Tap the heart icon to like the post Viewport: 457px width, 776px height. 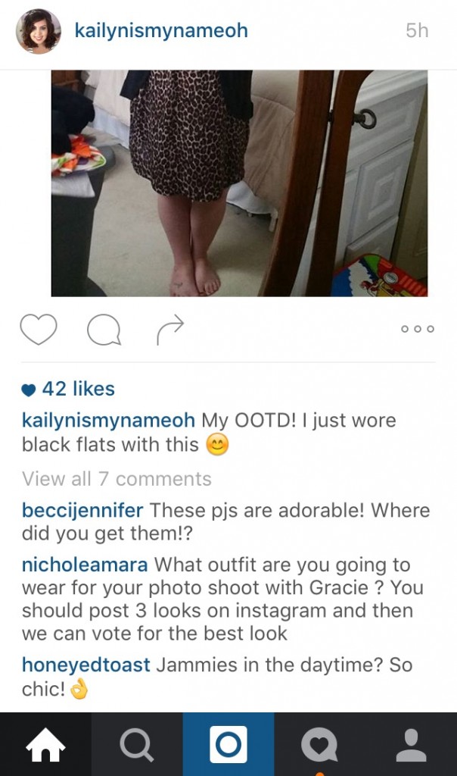point(39,329)
